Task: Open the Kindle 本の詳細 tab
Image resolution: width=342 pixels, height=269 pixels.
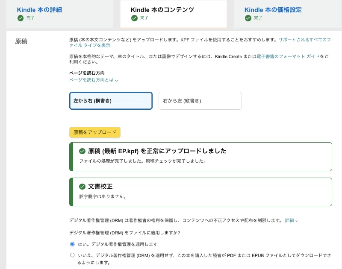Action: (x=39, y=10)
